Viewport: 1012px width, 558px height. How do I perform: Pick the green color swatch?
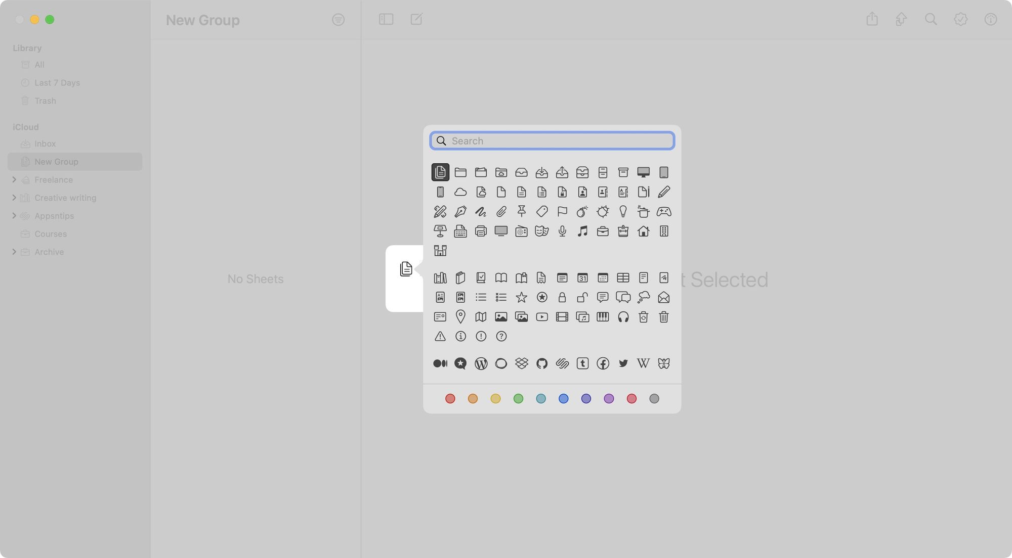(x=518, y=399)
